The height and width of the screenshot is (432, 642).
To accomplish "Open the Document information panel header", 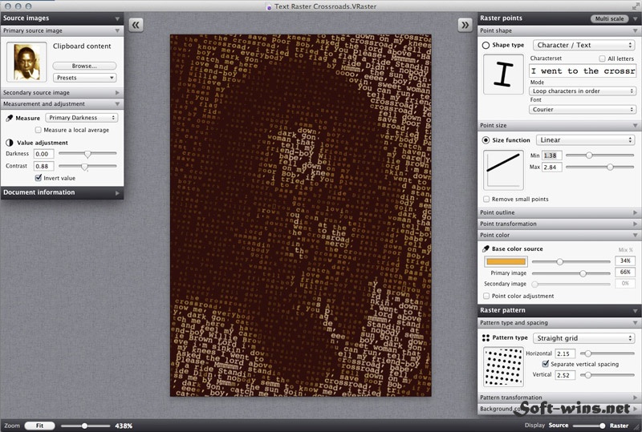I will click(x=63, y=192).
